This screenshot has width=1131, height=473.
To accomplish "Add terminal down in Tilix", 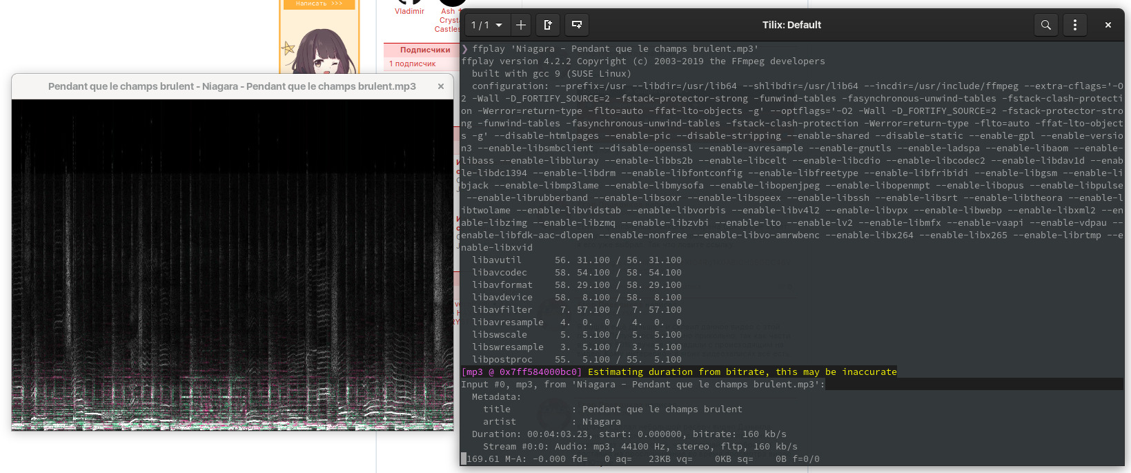I will click(577, 25).
